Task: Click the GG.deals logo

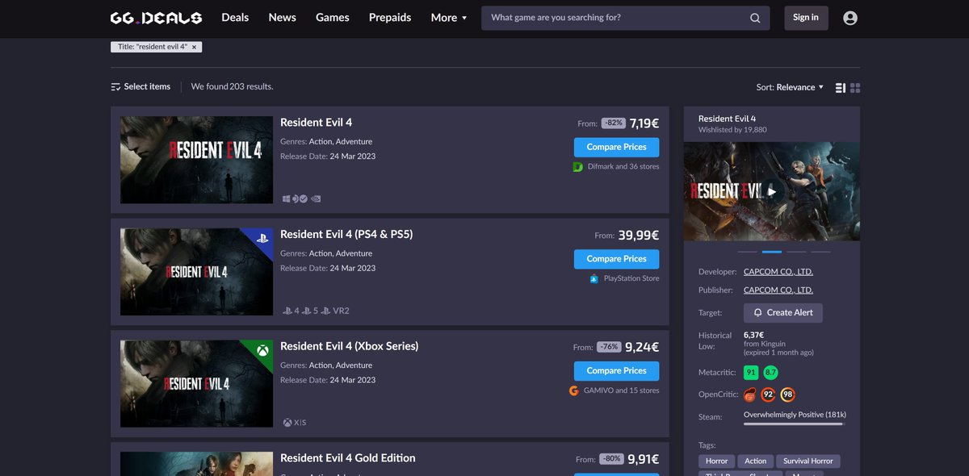Action: [x=157, y=17]
